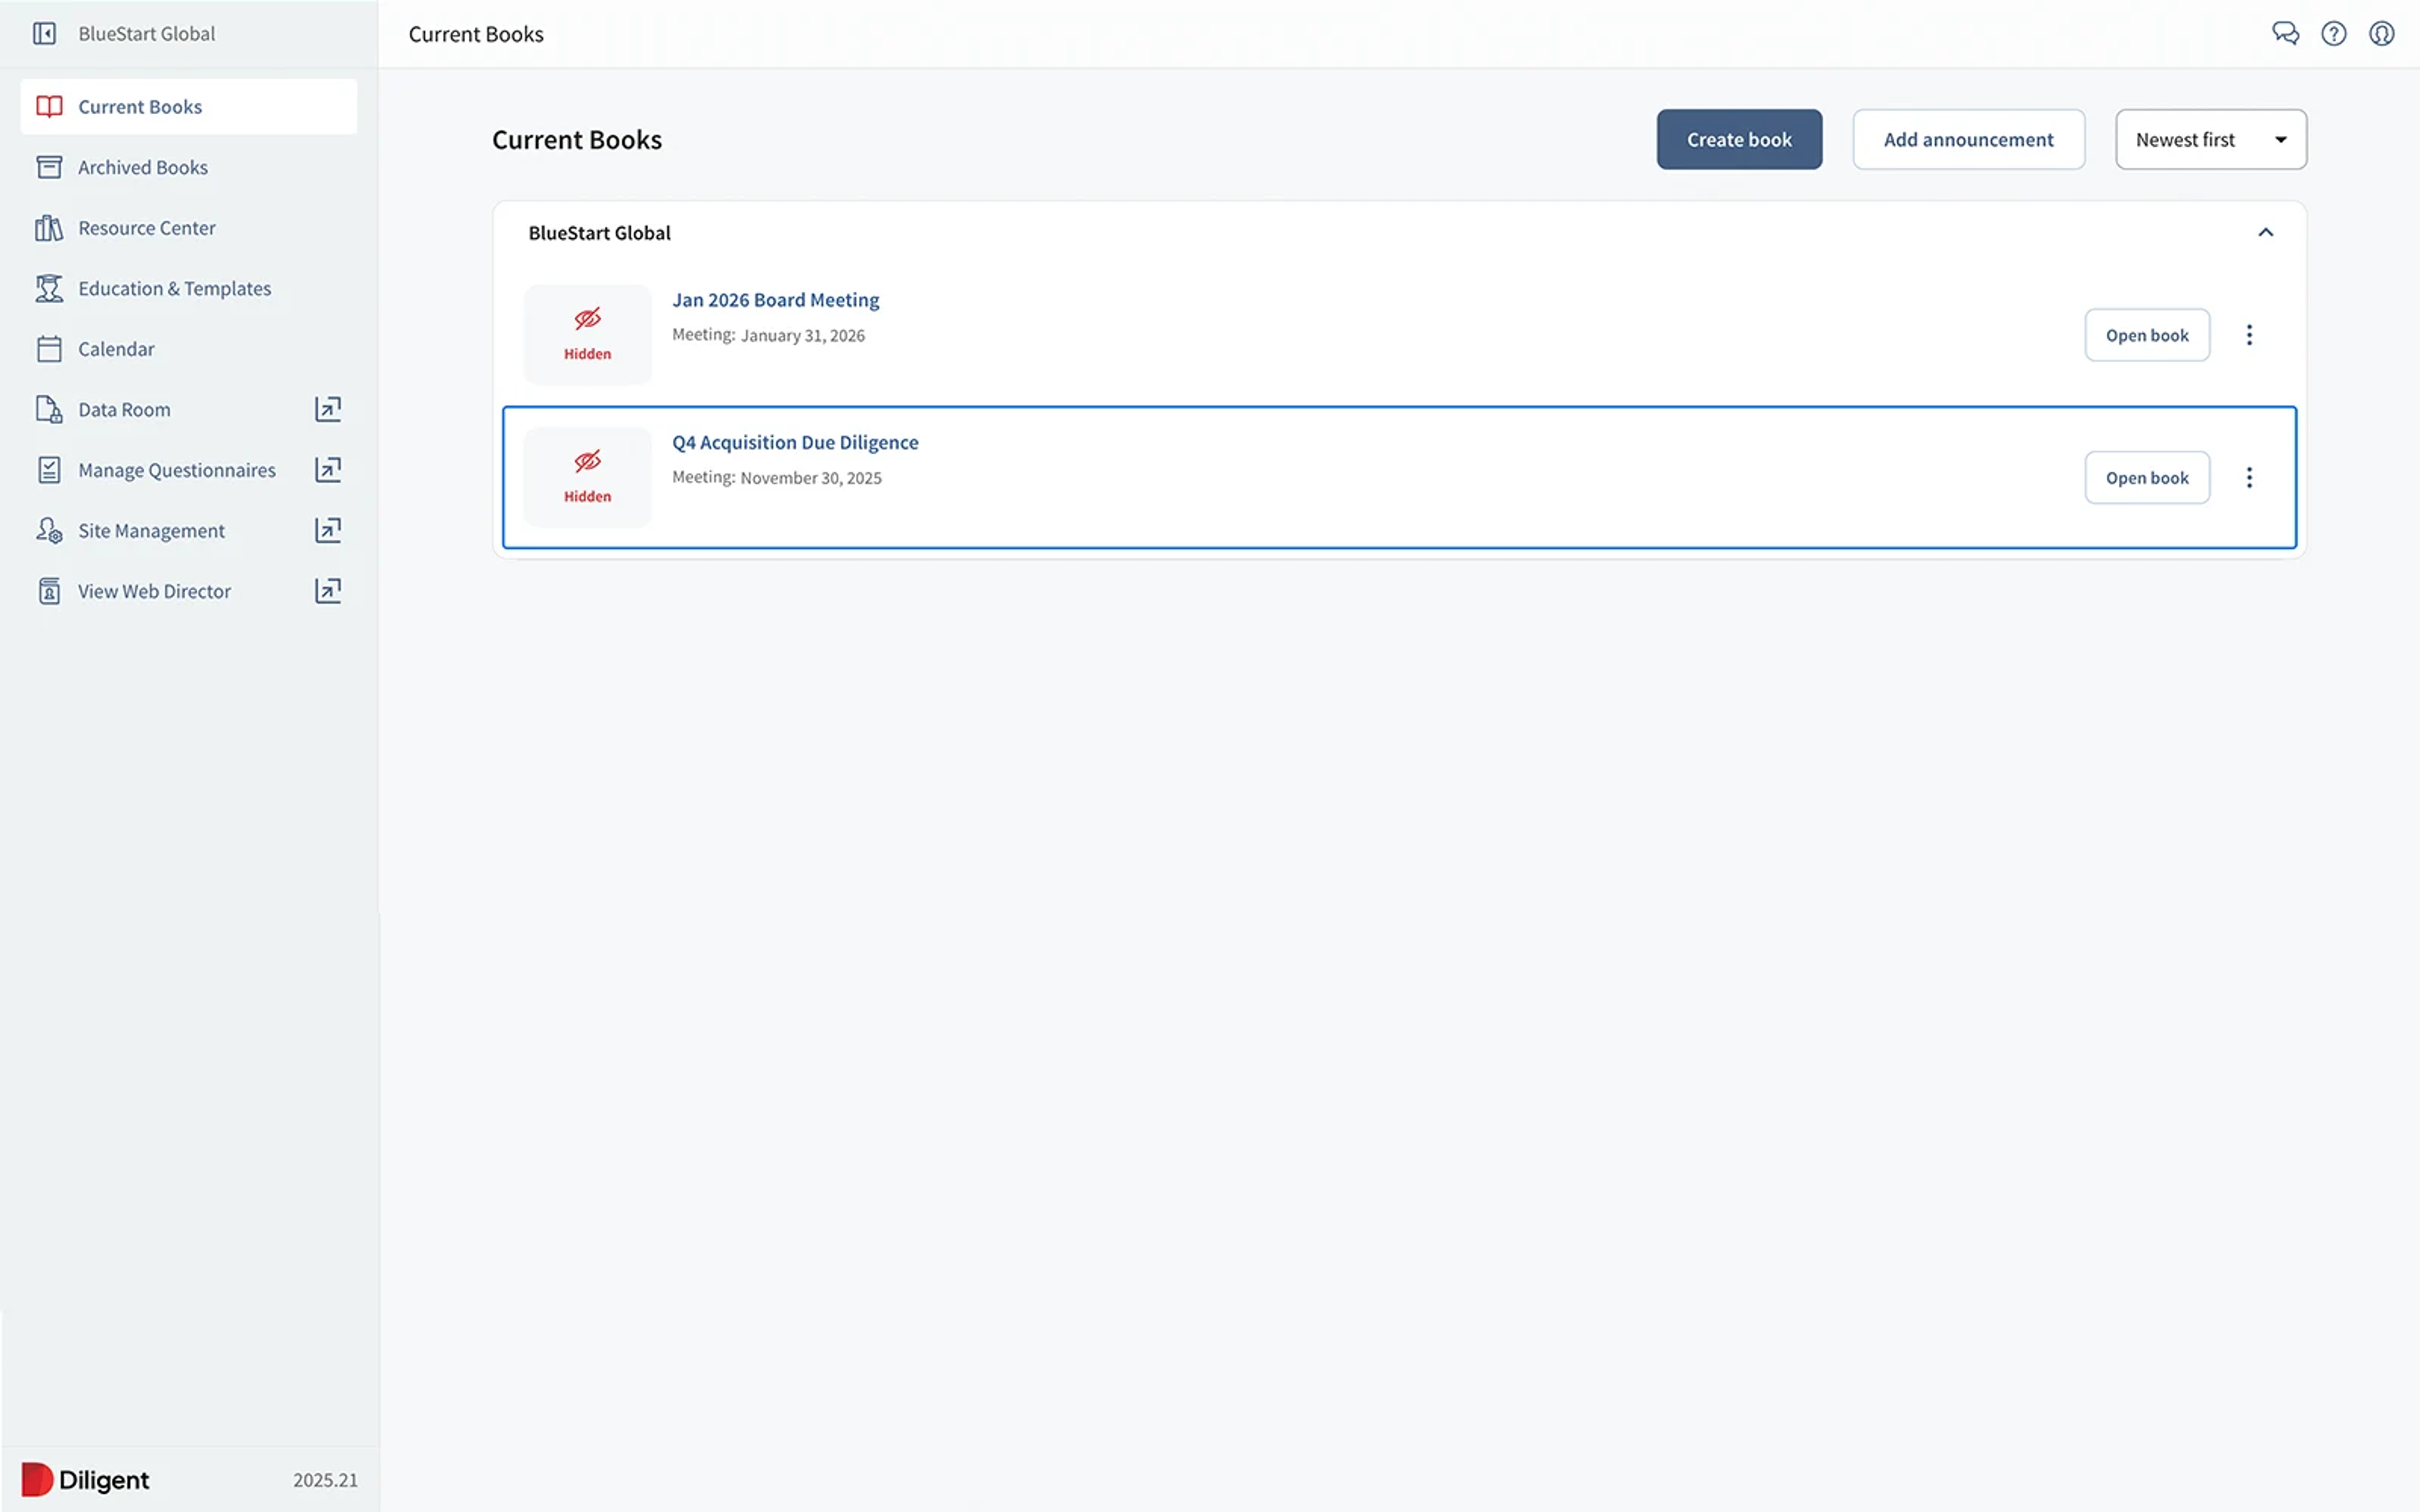Open more options for Jan 2026 Board Meeting
The image size is (2420, 1512).
click(2249, 335)
